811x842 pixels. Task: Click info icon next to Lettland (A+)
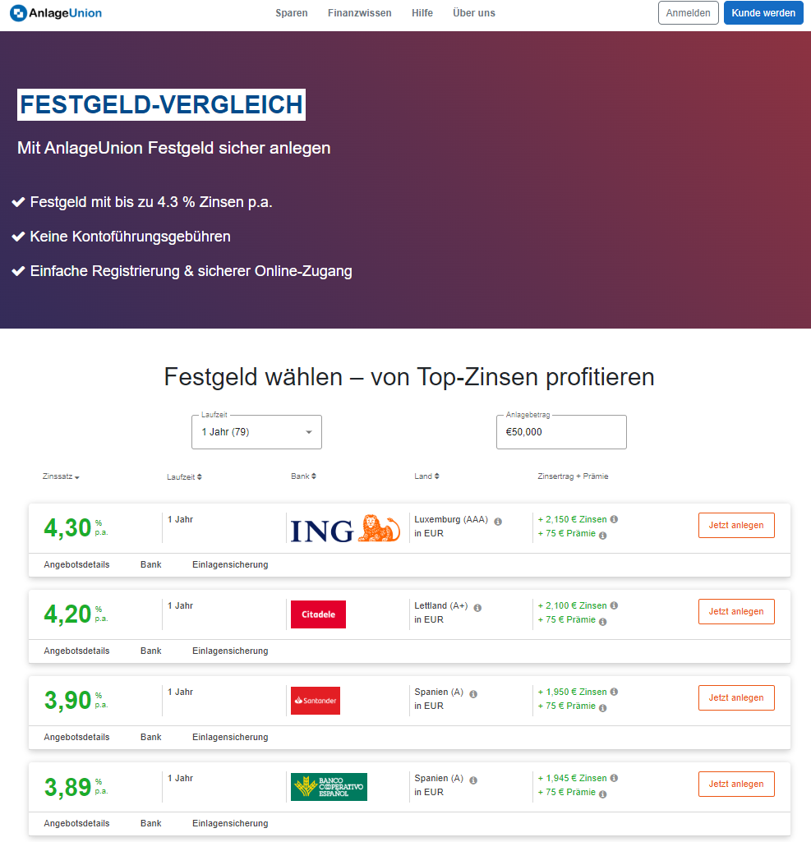477,607
